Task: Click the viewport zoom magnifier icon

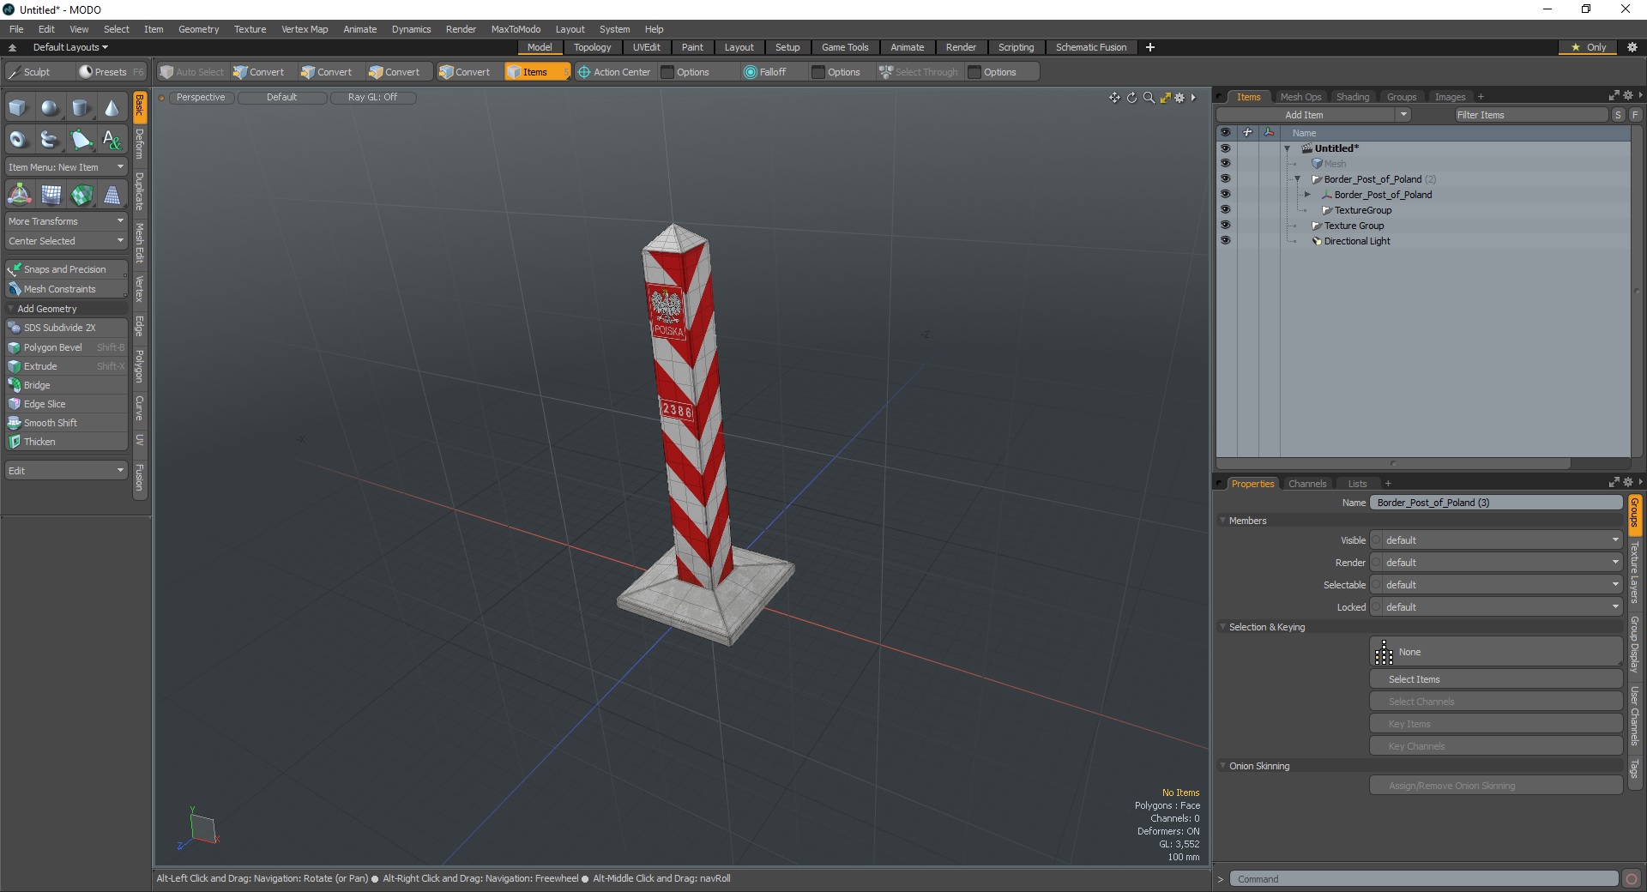Action: 1149,98
